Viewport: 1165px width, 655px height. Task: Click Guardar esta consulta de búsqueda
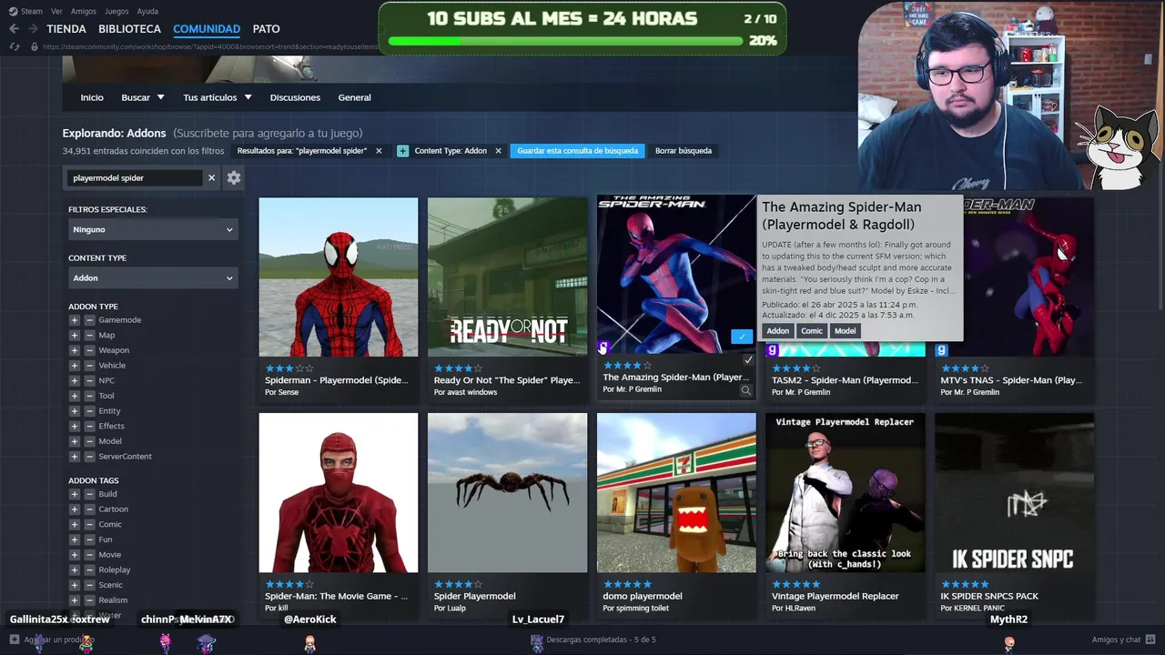[x=577, y=151]
